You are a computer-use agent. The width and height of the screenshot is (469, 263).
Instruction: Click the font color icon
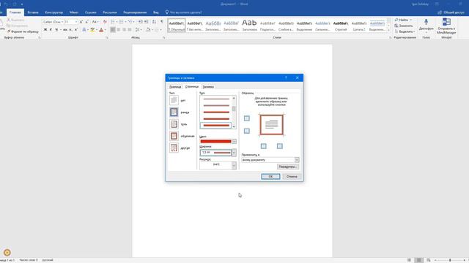[101, 30]
